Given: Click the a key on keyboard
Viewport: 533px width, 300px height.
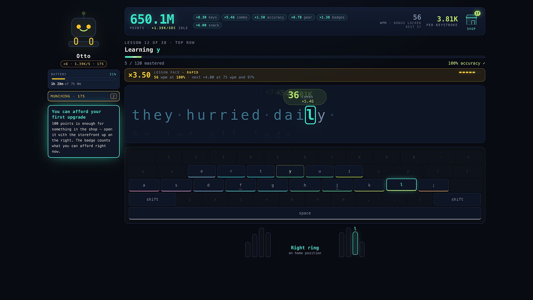Looking at the screenshot, I should [144, 185].
